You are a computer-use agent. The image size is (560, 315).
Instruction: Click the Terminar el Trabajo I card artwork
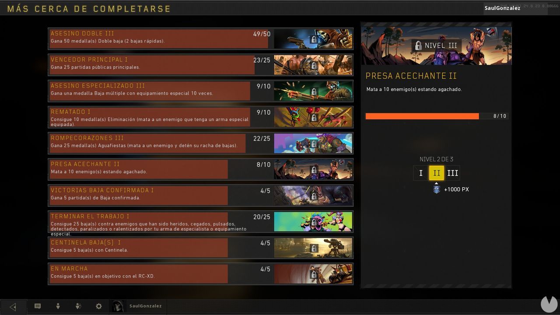pos(313,222)
